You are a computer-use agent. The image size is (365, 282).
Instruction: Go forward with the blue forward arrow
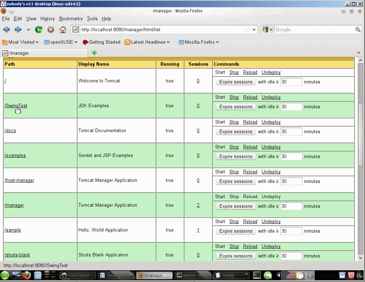18,29
